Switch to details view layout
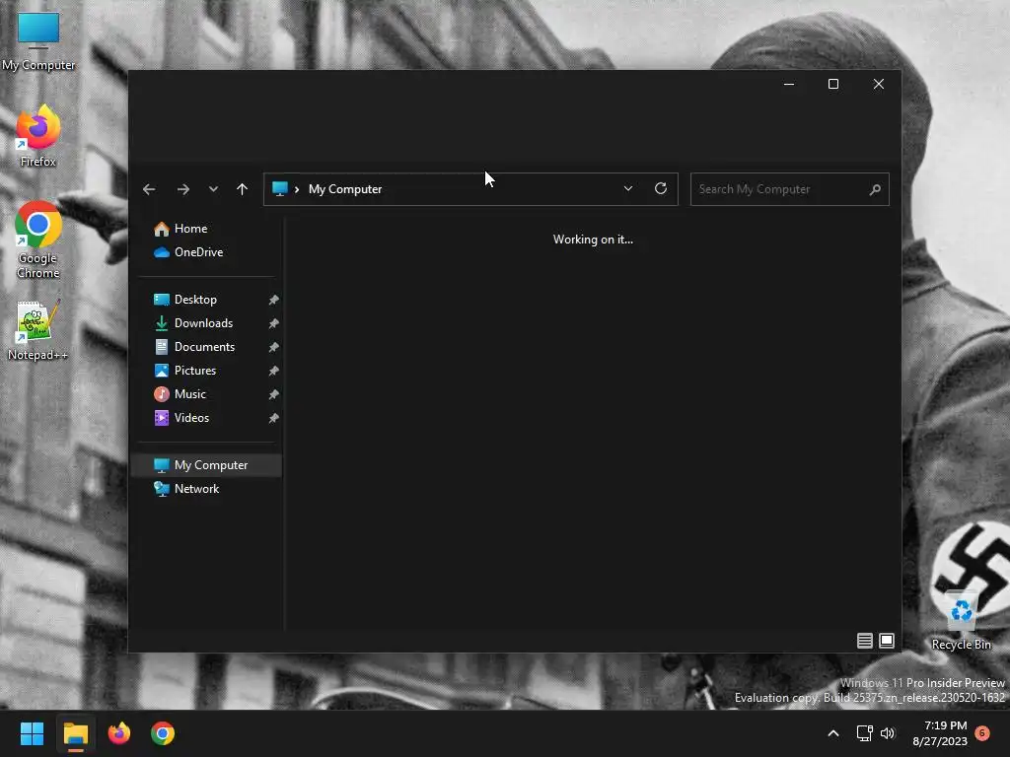1010x757 pixels. [x=864, y=641]
